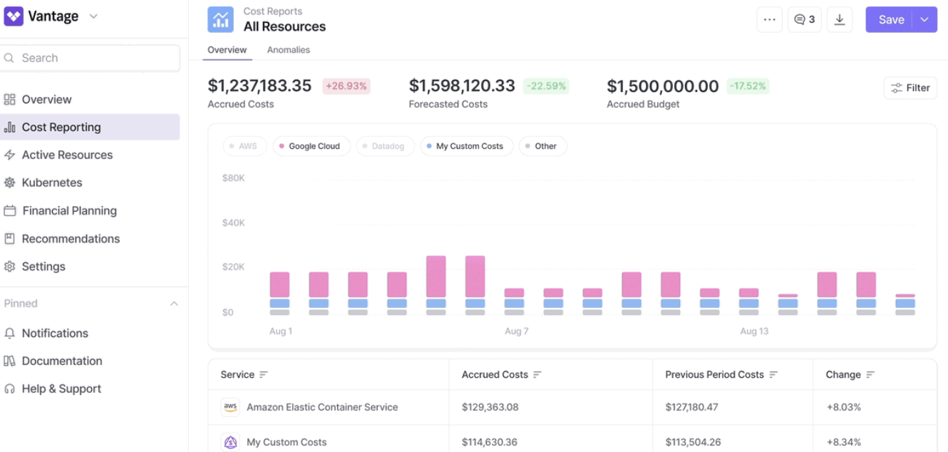Switch to the Anomalies tab
This screenshot has width=948, height=452.
[x=288, y=50]
